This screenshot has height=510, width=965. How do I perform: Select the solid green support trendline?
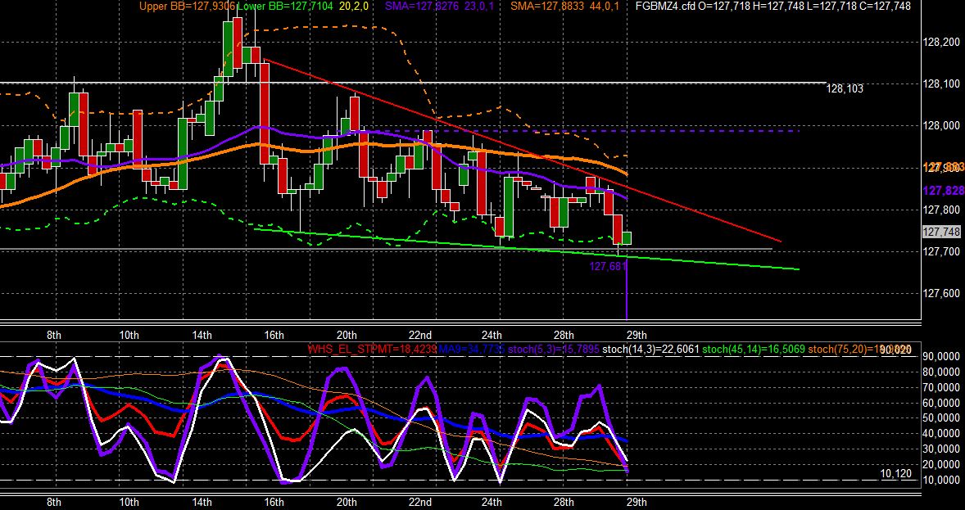(x=527, y=249)
